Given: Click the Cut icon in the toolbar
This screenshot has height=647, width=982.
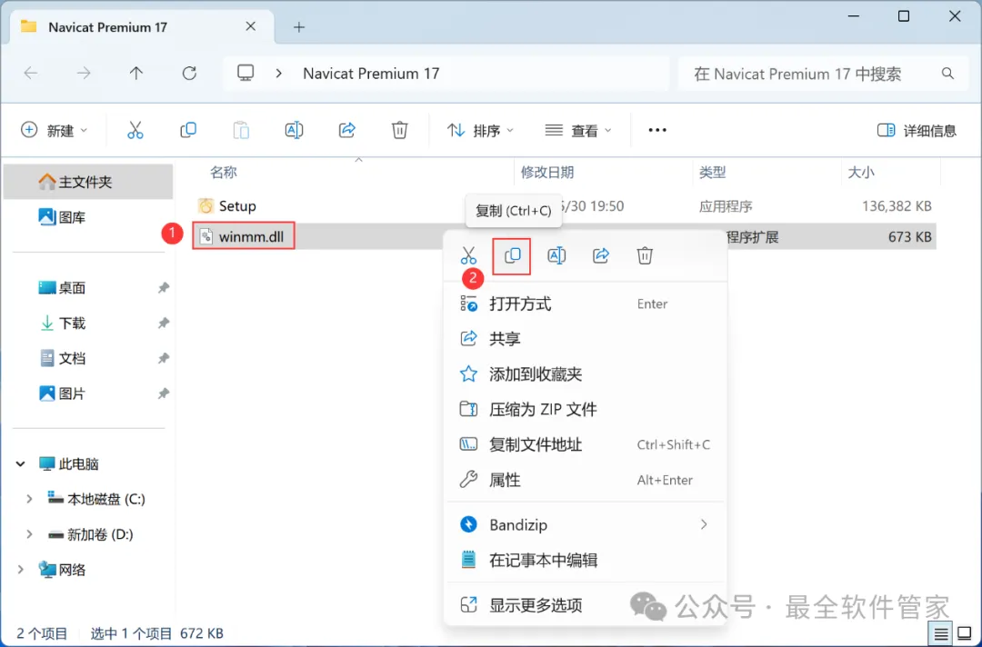Looking at the screenshot, I should pyautogui.click(x=135, y=130).
